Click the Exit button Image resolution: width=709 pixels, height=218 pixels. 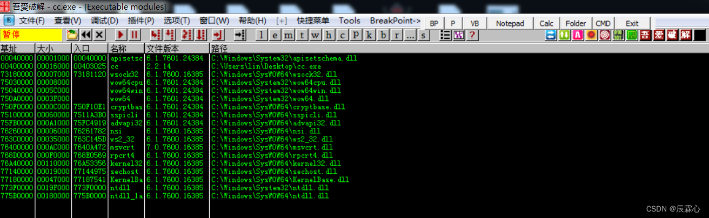(x=632, y=23)
